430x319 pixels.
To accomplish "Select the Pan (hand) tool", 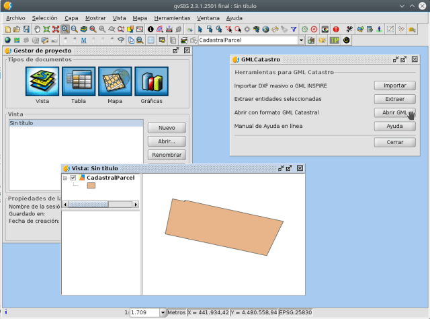I will coord(37,30).
